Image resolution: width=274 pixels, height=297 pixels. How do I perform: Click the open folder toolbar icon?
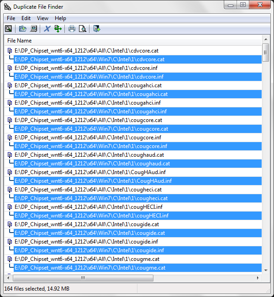[x=22, y=29]
